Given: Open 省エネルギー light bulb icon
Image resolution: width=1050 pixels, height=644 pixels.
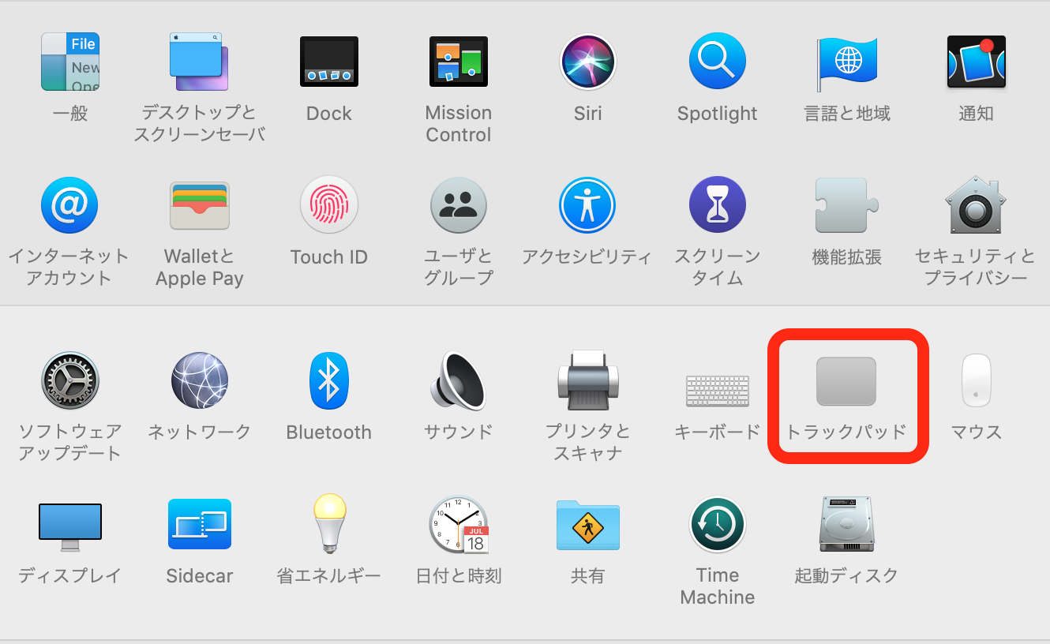Looking at the screenshot, I should pos(329,522).
